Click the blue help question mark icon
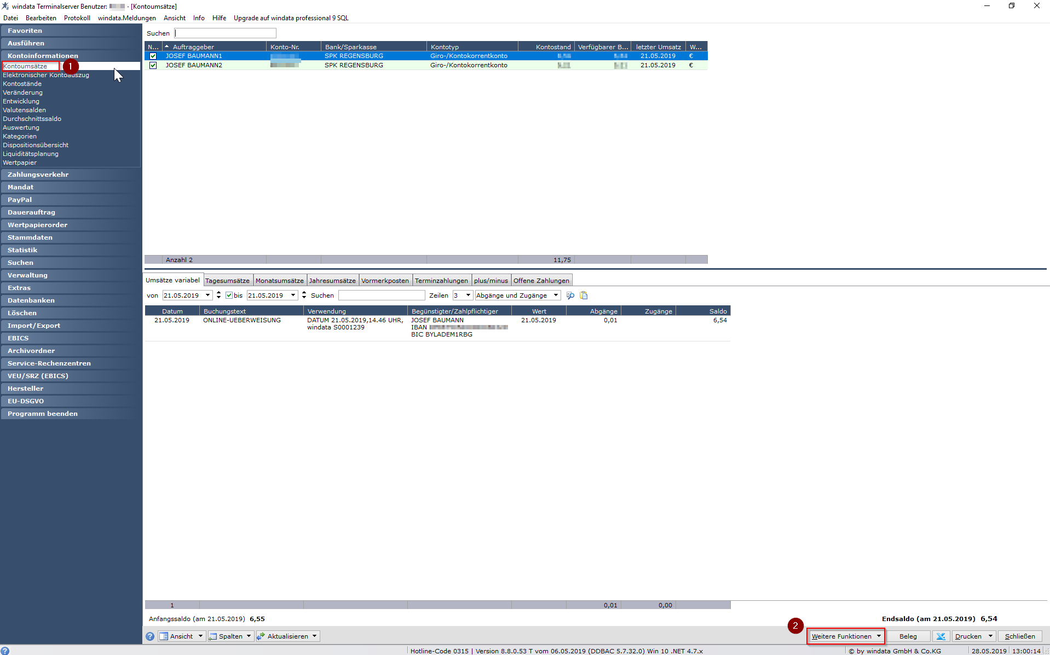Screen dimensions: 1050x655 point(150,636)
